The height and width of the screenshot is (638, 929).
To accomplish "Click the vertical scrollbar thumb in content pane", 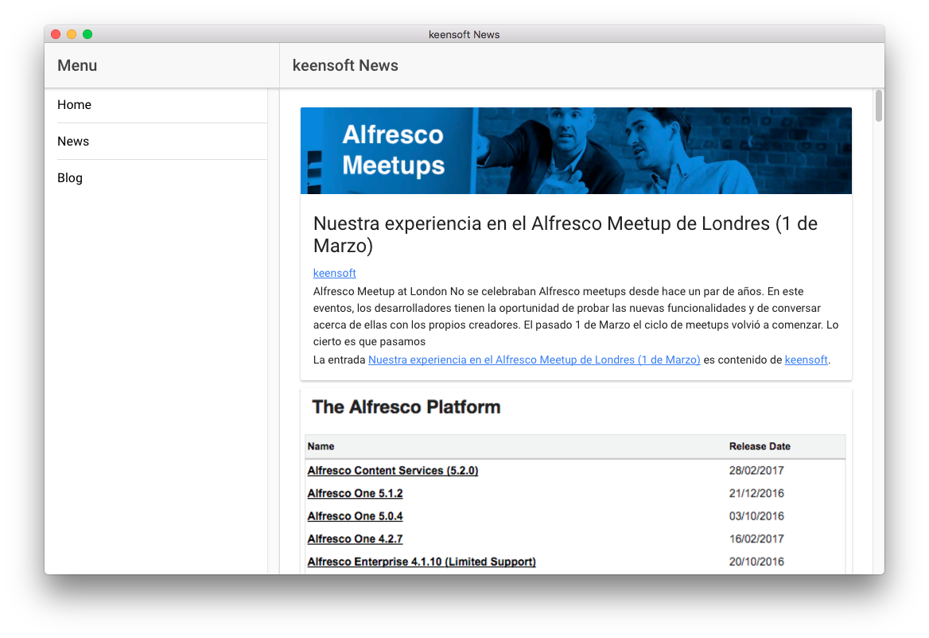I will pos(879,106).
